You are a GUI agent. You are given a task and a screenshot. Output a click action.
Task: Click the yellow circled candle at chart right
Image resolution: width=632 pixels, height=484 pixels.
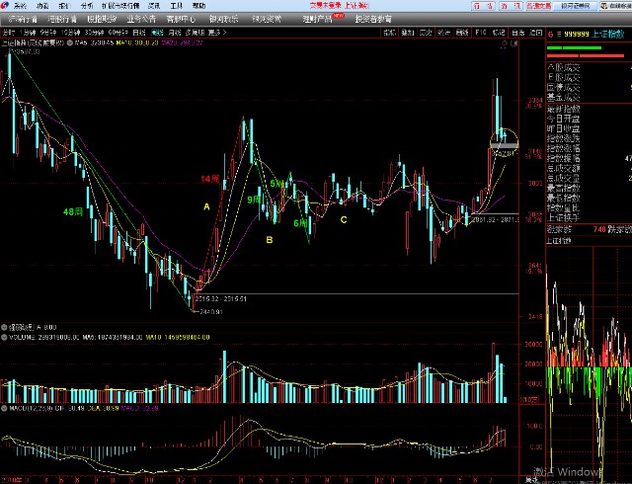(504, 142)
